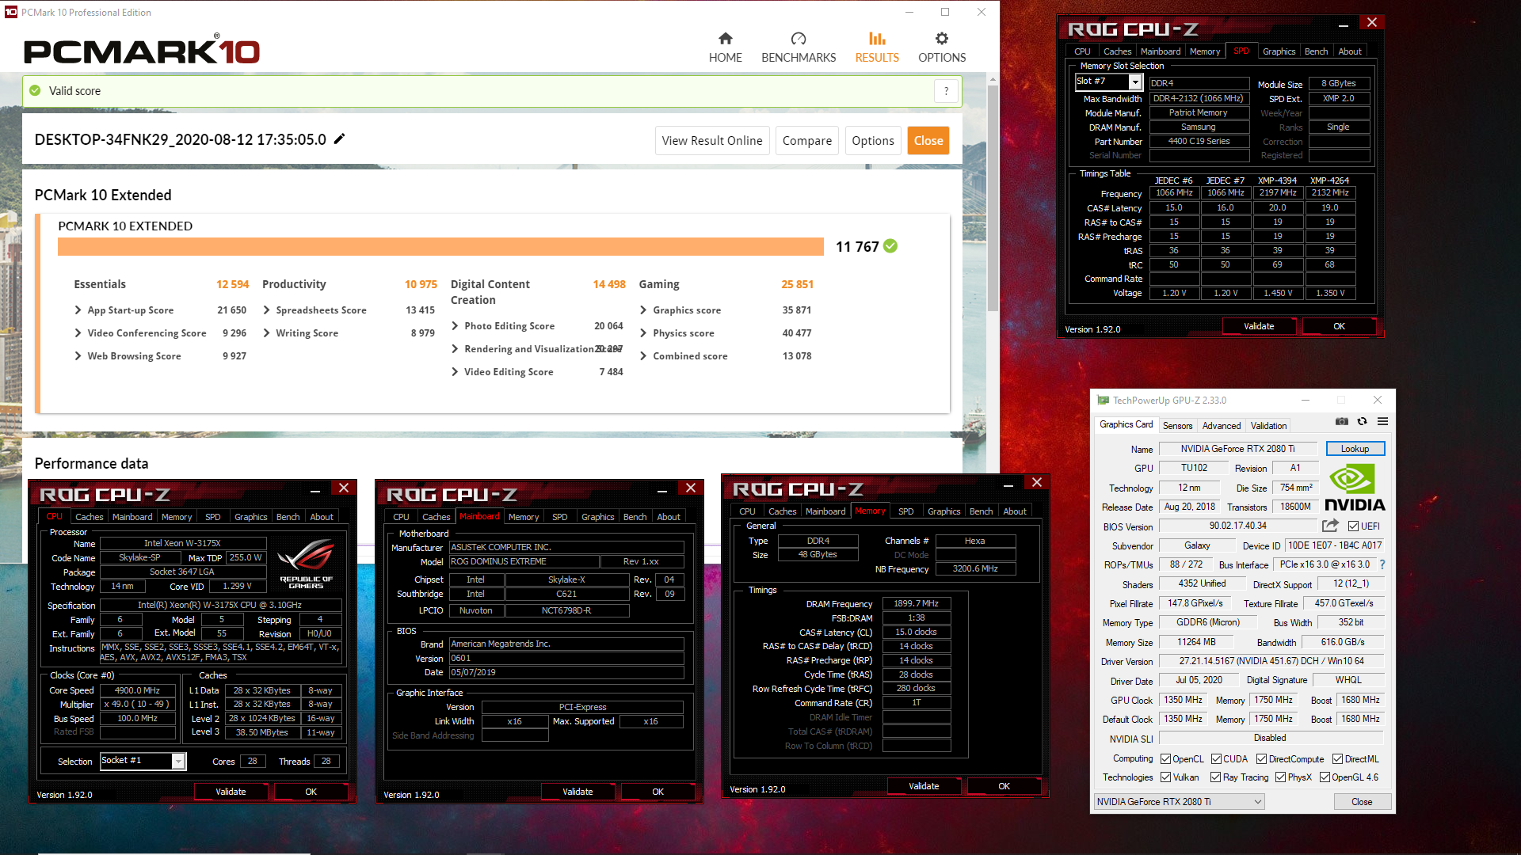Open Caches tab in the CPU tab CPU-Z window
Viewport: 1521px width, 855px height.
pos(89,517)
